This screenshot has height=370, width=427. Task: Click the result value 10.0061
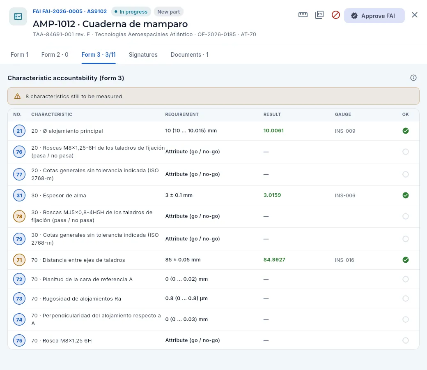click(273, 131)
